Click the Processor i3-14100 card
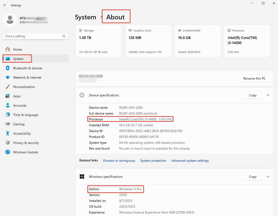This screenshot has height=216, width=278. [x=247, y=41]
